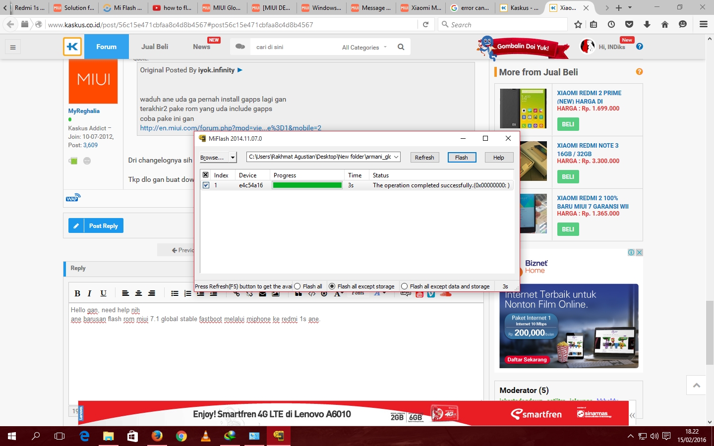Viewport: 714px width, 446px height.
Task: Toggle bold in the reply editor
Action: coord(77,293)
